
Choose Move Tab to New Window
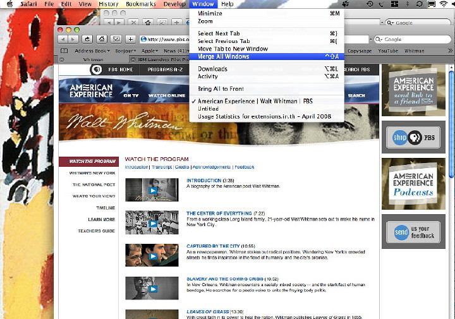click(x=267, y=49)
